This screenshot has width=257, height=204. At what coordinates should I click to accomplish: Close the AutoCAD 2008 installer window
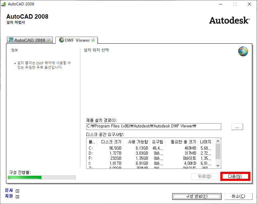(x=249, y=4)
